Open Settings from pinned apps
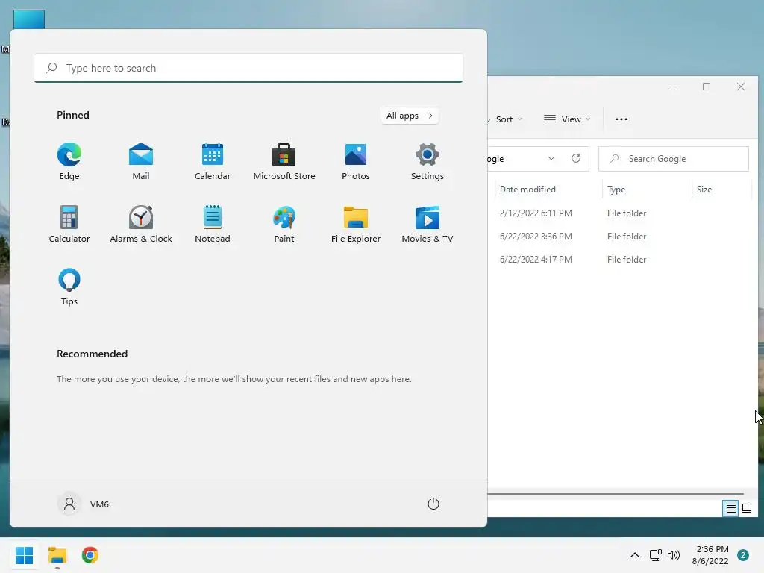The height and width of the screenshot is (573, 764). click(428, 162)
